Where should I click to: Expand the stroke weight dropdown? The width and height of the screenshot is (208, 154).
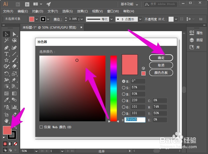coord(82,19)
